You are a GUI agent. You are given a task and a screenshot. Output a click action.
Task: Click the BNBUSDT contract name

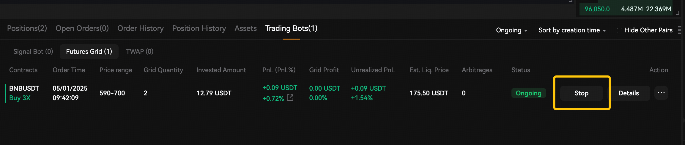24,88
